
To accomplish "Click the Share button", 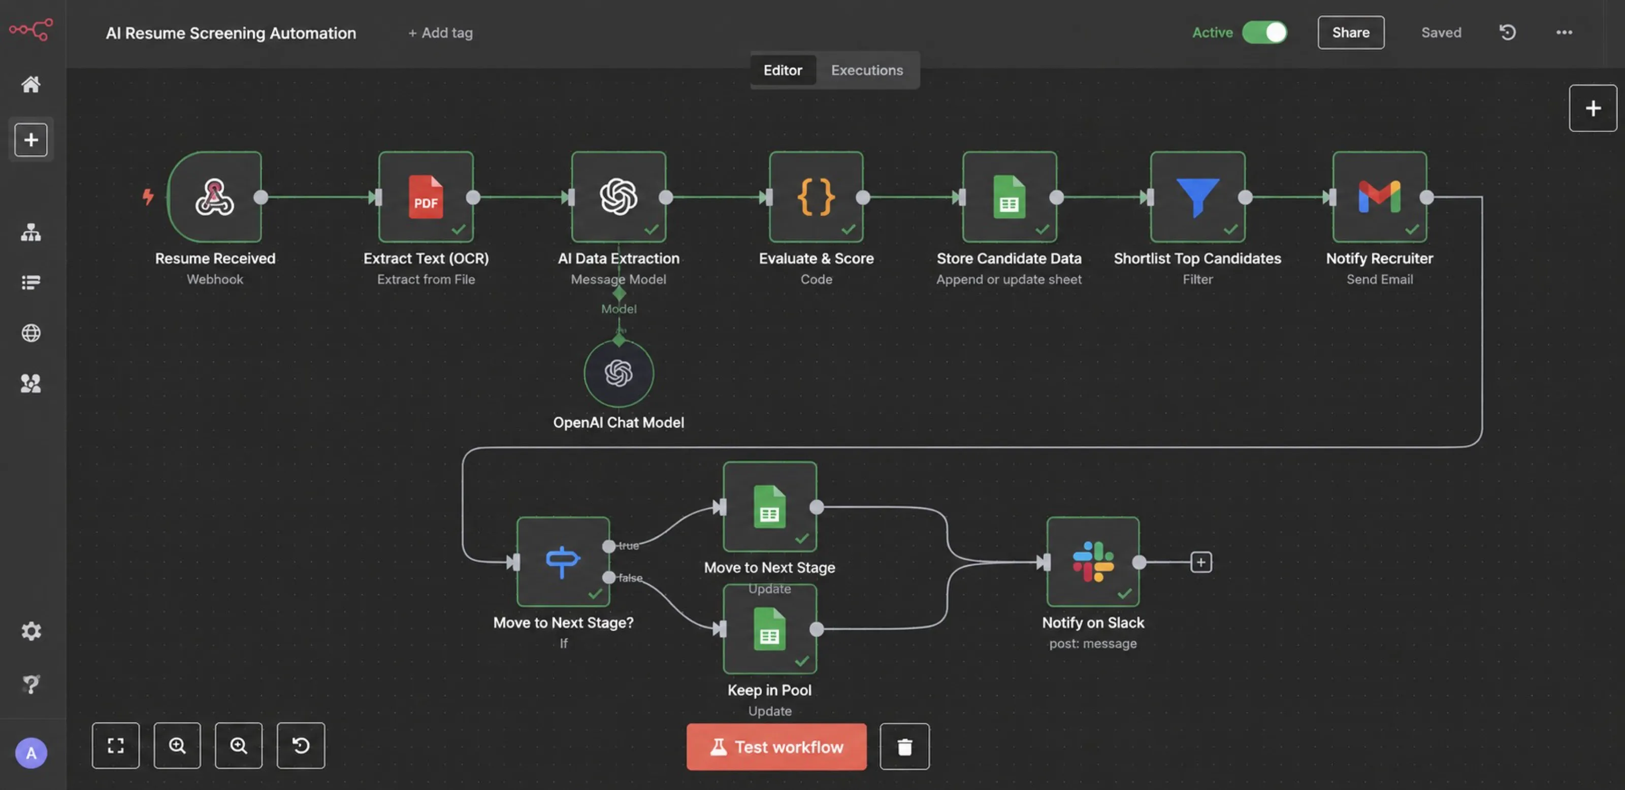I will [1351, 32].
